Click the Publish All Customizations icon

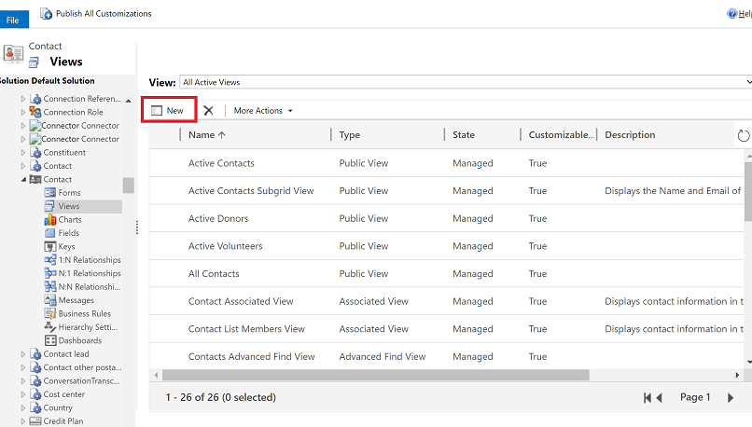point(46,14)
